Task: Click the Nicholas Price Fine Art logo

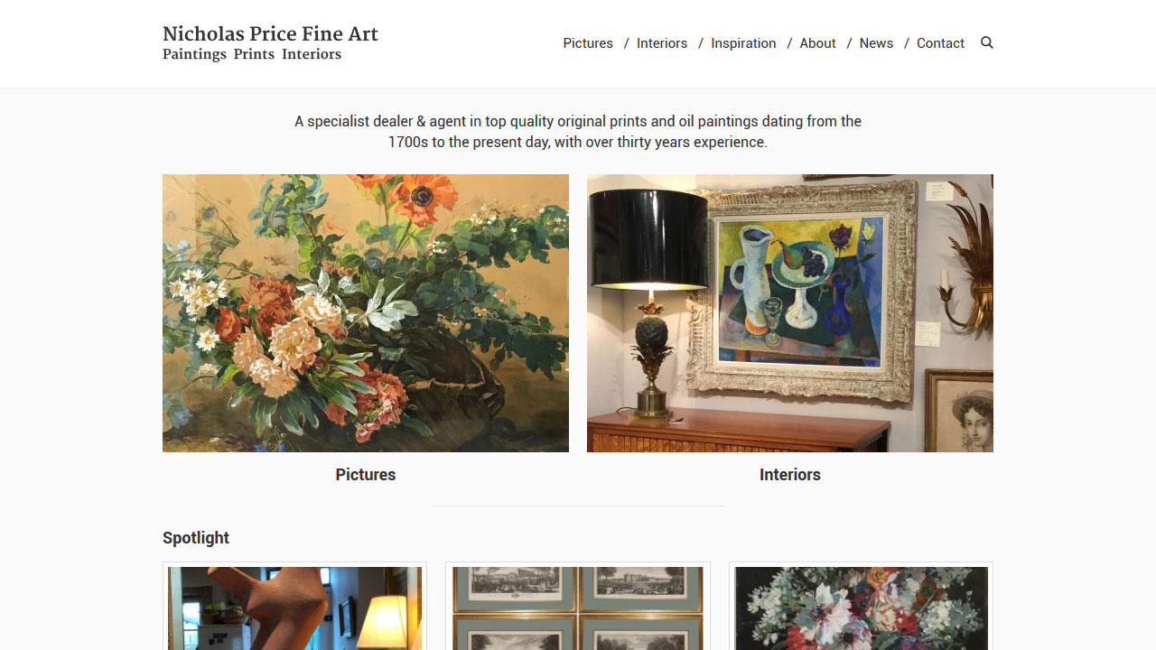Action: click(x=270, y=34)
